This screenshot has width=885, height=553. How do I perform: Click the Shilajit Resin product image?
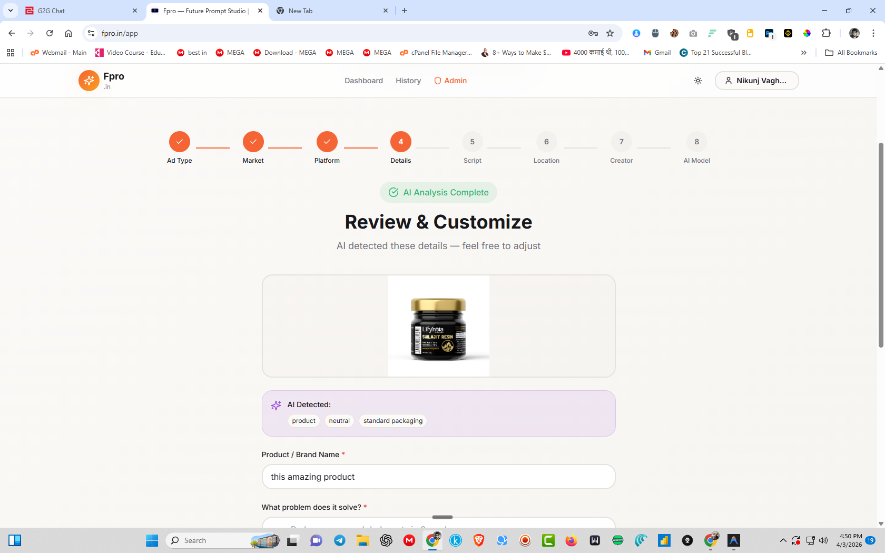pos(439,326)
